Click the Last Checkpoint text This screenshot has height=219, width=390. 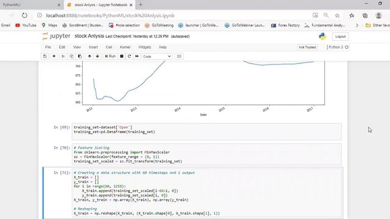[136, 36]
